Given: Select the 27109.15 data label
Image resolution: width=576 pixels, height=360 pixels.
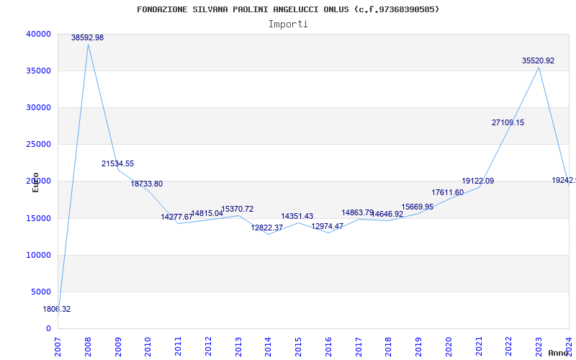Looking at the screenshot, I should coord(508,122).
